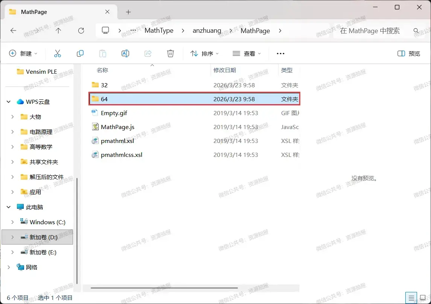Click the Copy icon in toolbar
Screen dimensions: 431x304
coord(80,53)
